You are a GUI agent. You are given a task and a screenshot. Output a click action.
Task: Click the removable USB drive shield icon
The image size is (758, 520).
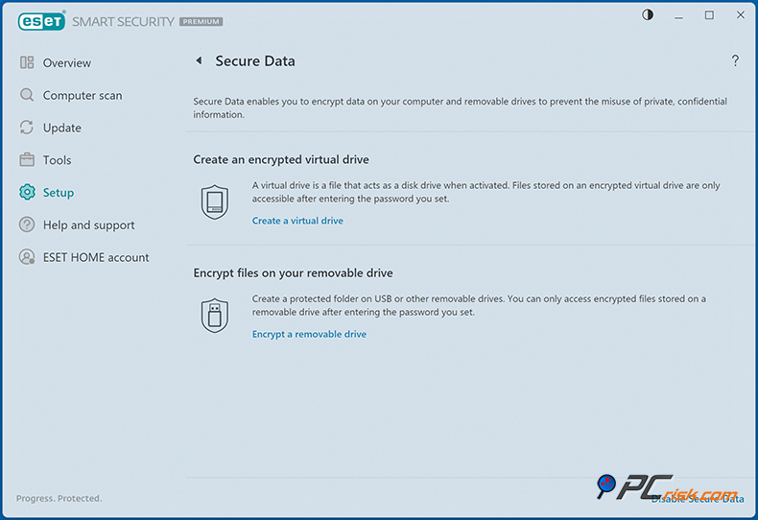click(x=215, y=316)
